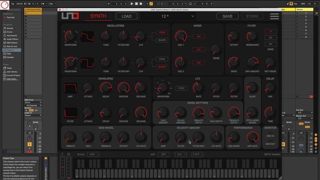Toggle mixer OSC 2 ON button
The width and height of the screenshot is (320, 180).
pos(198,63)
